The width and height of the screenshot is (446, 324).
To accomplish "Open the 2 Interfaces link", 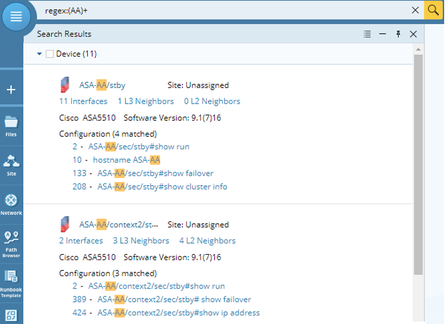I will click(81, 241).
